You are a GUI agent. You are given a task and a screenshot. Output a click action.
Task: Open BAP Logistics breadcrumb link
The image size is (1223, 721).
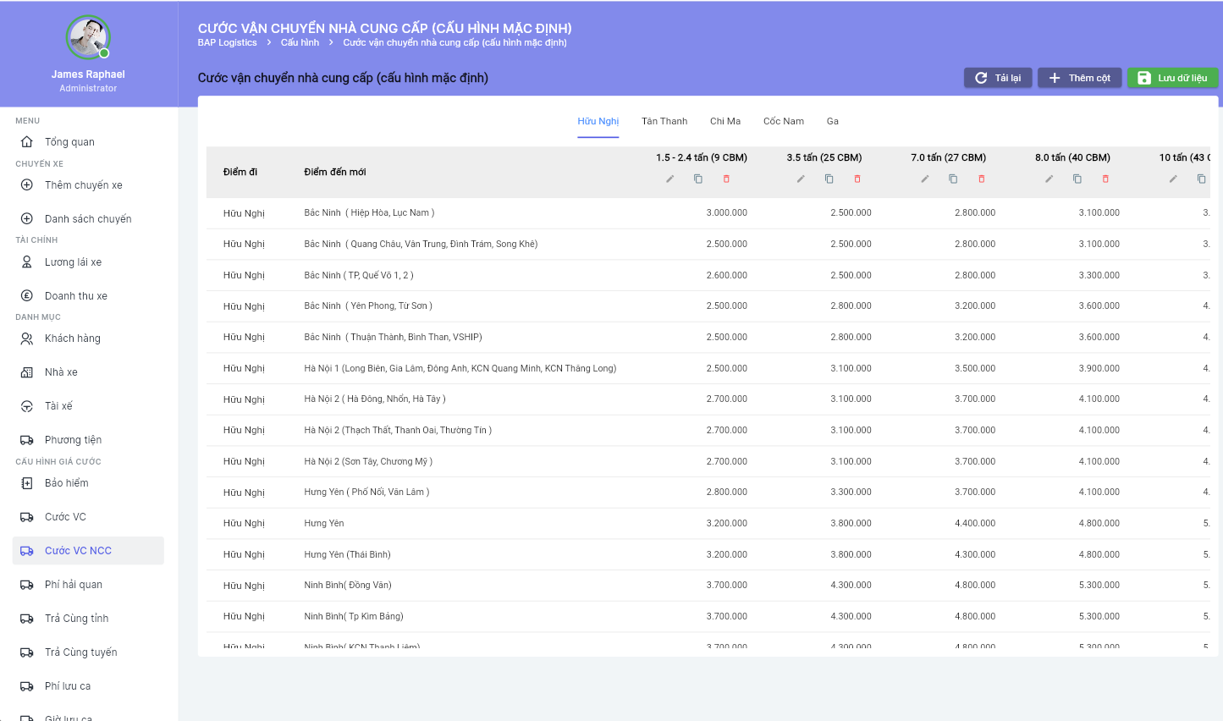227,42
